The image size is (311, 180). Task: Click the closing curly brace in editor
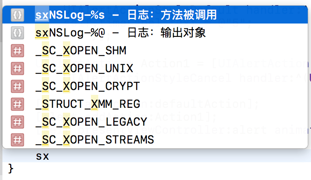pyautogui.click(x=11, y=169)
